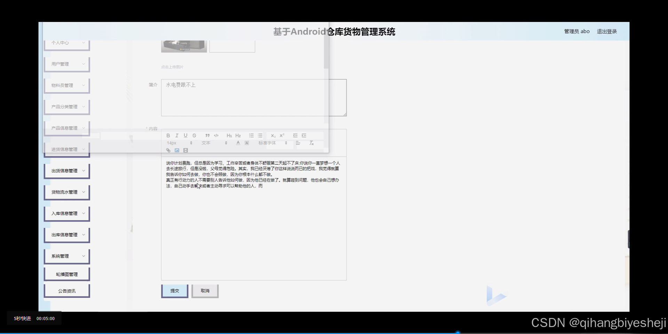Submit the form with 提交 button
Image resolution: width=668 pixels, height=334 pixels.
(174, 291)
